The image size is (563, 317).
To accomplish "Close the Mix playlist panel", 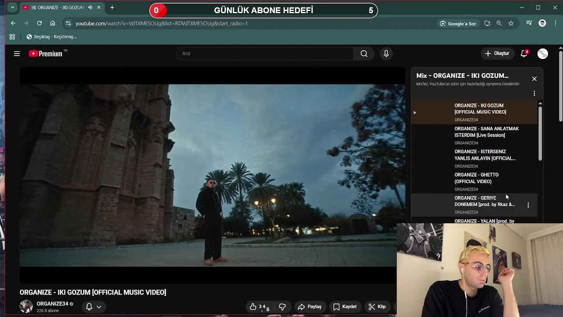I will (534, 79).
